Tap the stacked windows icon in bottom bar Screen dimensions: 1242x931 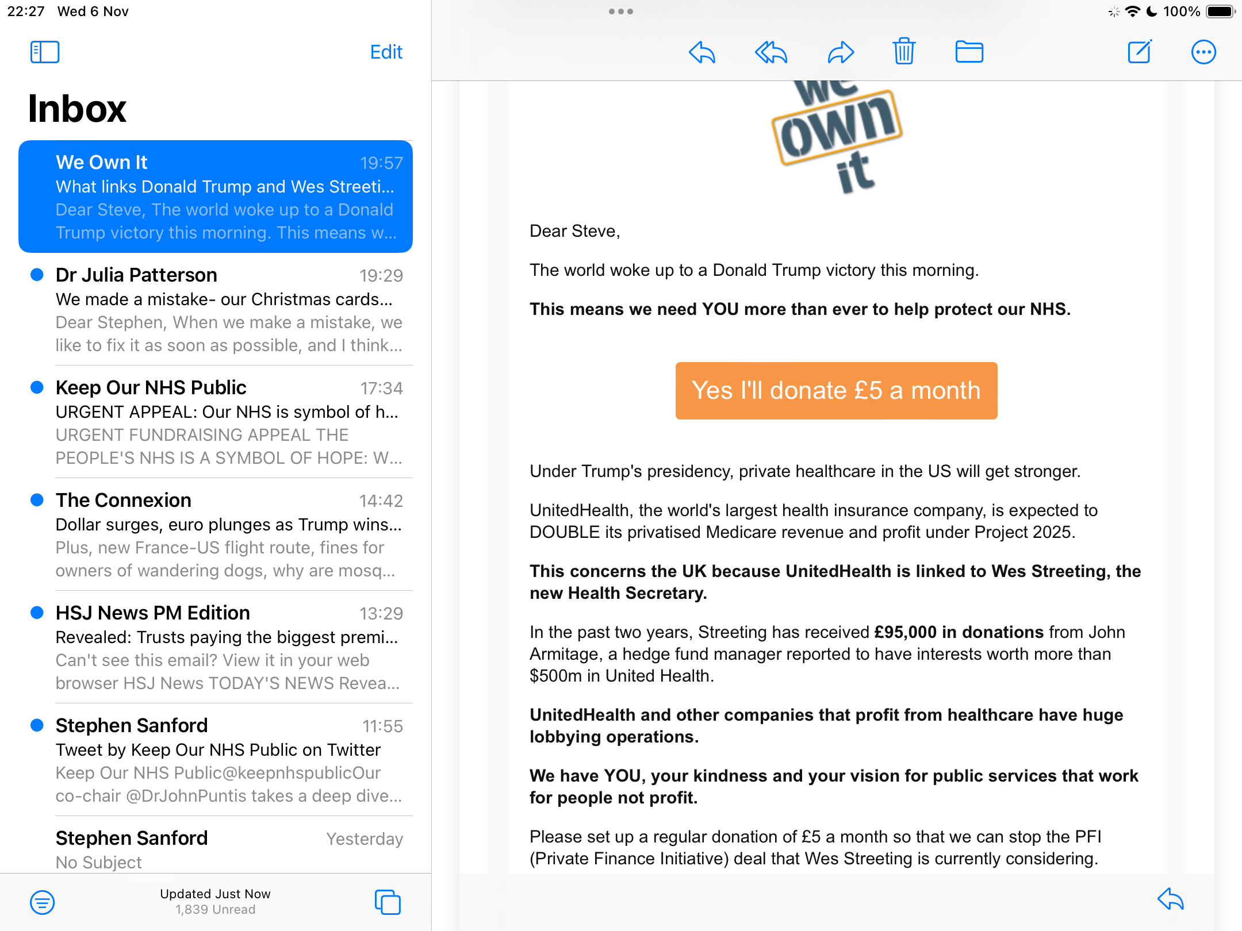coord(388,902)
